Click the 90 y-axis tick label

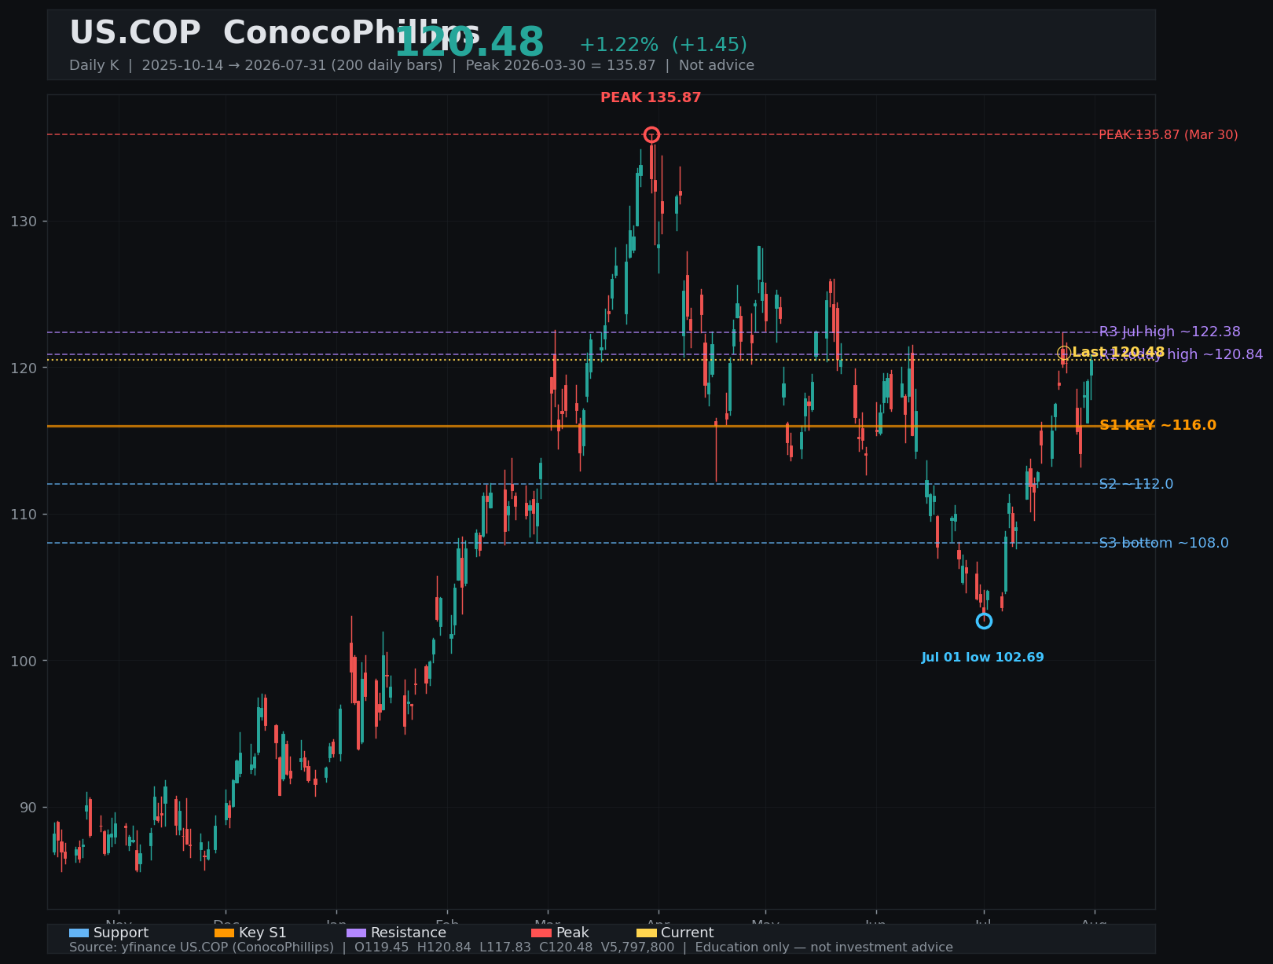click(28, 808)
